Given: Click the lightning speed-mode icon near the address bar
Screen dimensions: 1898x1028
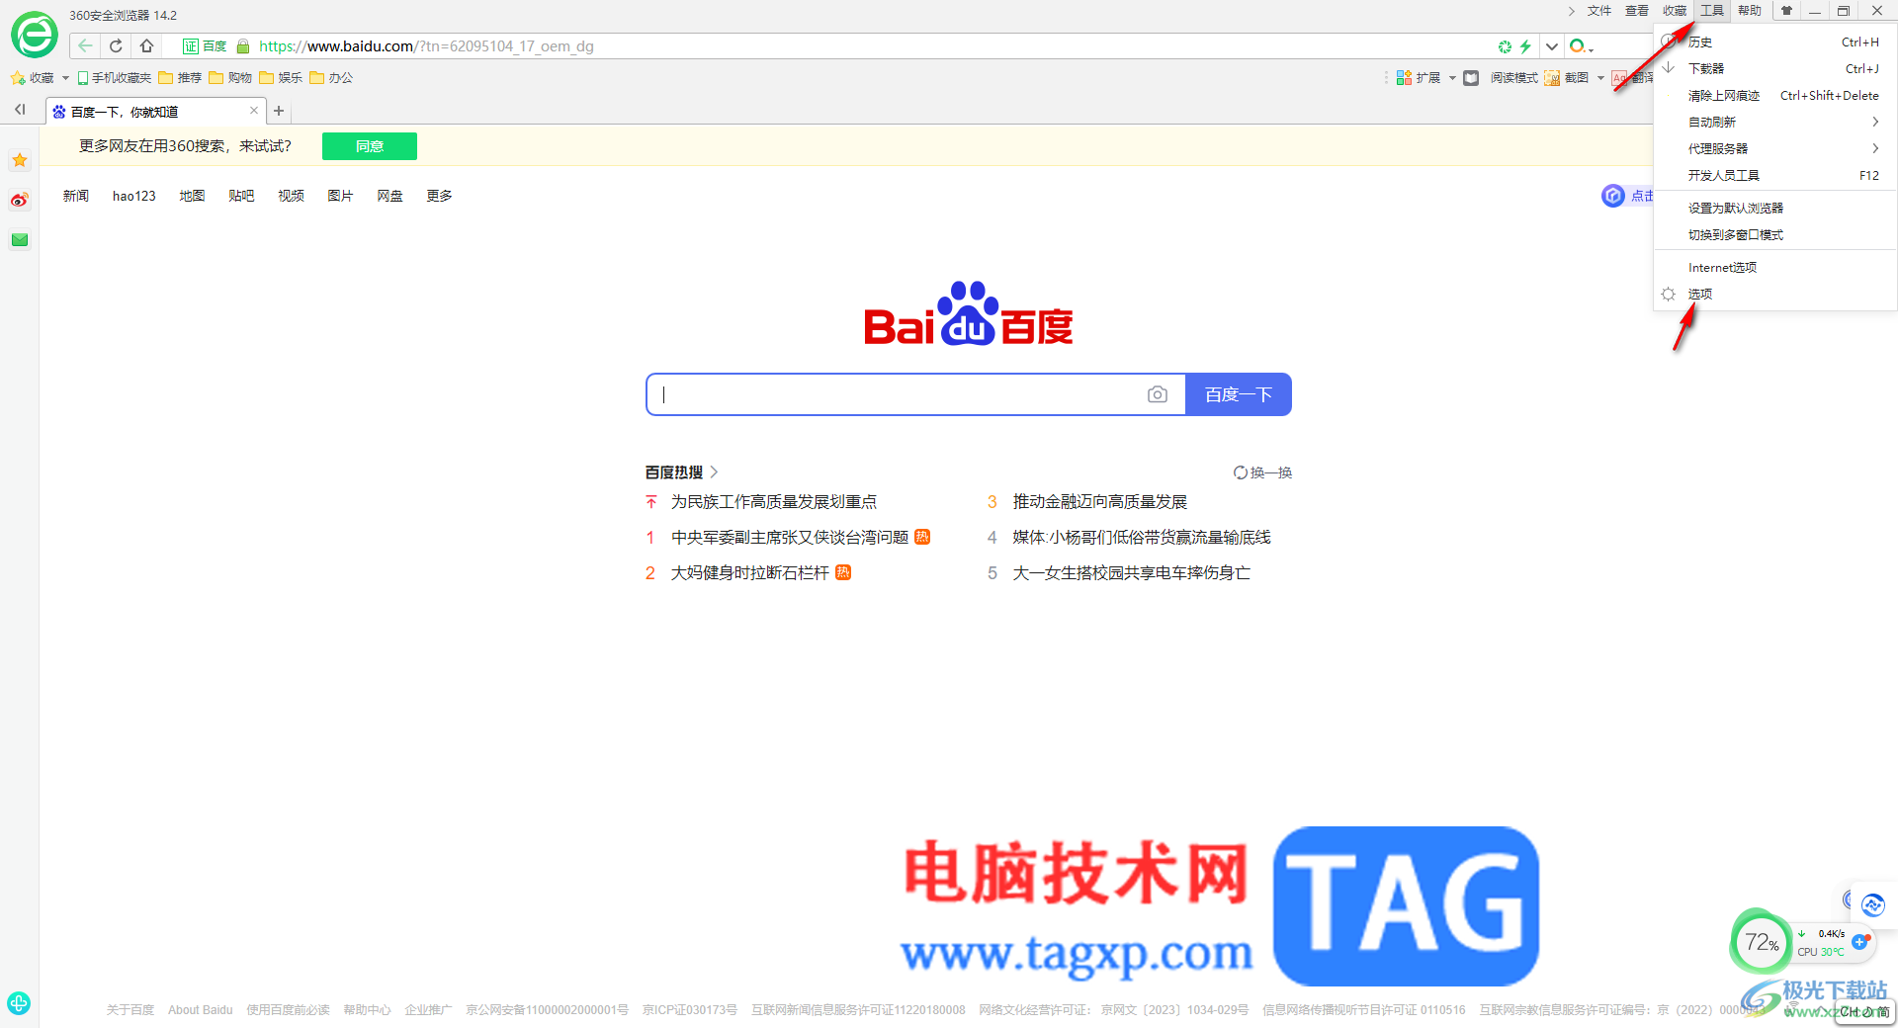Looking at the screenshot, I should pyautogui.click(x=1526, y=45).
